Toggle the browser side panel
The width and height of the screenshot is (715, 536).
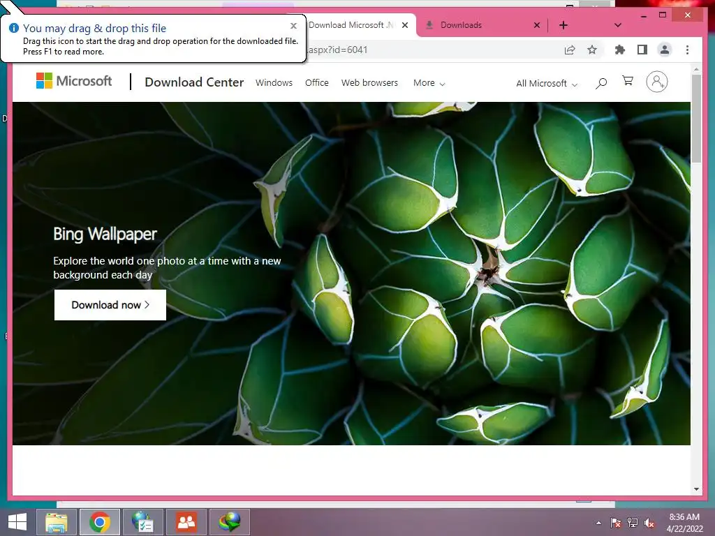click(642, 50)
